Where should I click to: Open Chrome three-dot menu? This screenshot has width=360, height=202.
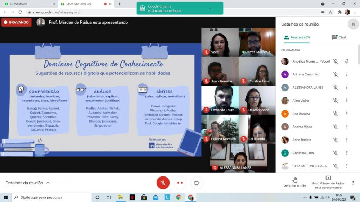coord(355,12)
